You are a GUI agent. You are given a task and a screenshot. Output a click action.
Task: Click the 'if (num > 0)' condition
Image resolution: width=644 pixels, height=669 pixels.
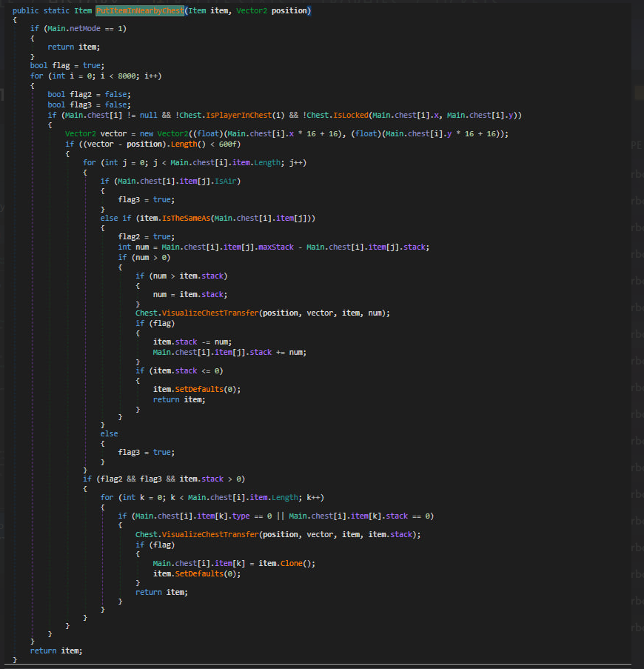(144, 258)
